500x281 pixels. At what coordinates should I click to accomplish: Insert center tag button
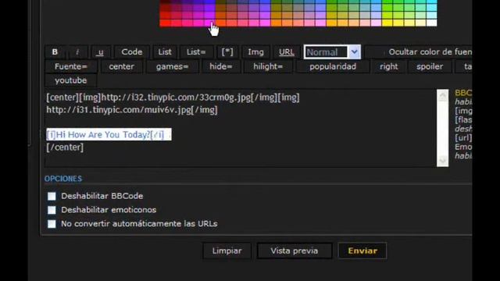coord(122,66)
